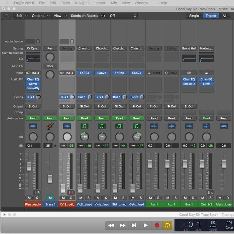Click the Brass 1 violin instrument icon

tap(50, 126)
